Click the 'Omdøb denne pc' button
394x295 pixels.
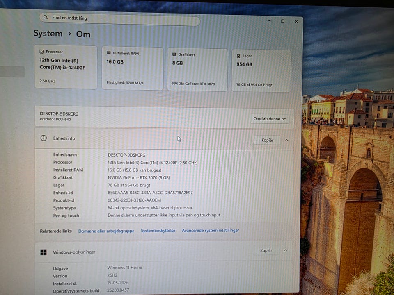coord(269,119)
